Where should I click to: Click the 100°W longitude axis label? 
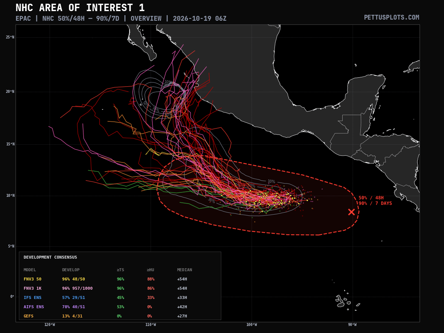pos(252,325)
